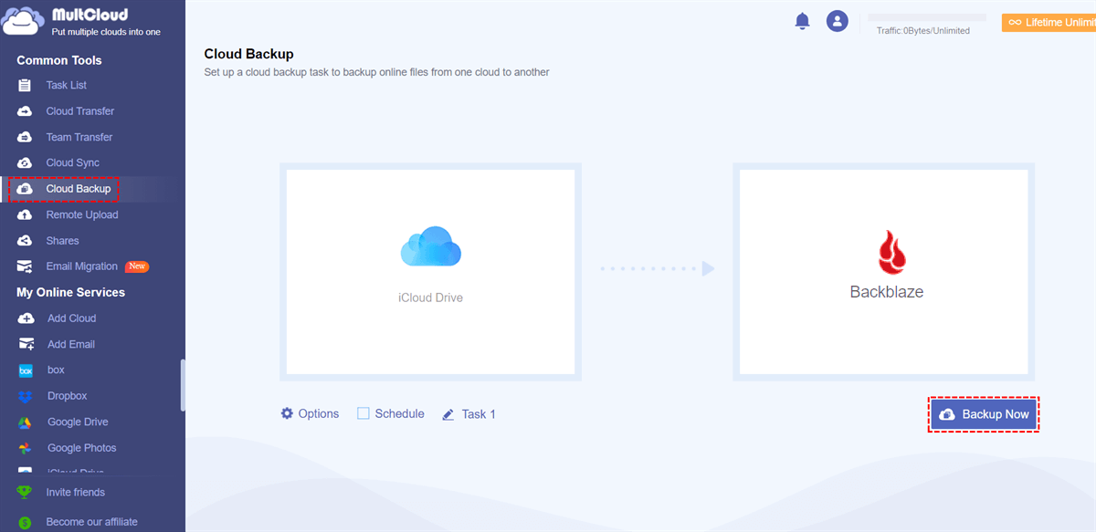This screenshot has width=1096, height=532.
Task: Click the Shares cloud icon
Action: click(26, 241)
